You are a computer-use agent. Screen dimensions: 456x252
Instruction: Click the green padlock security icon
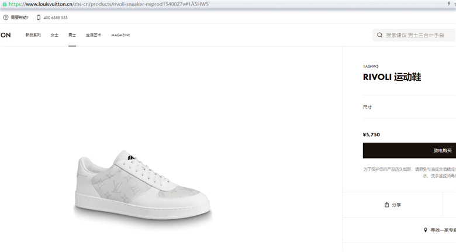(x=4, y=4)
